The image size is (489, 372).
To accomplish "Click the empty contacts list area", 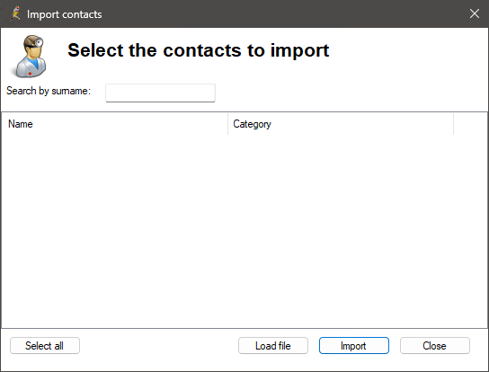I will [x=244, y=231].
